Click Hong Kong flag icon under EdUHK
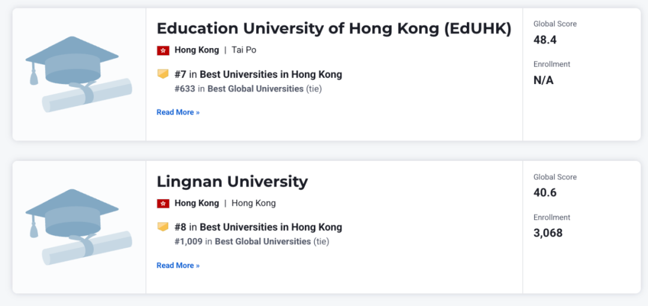 click(163, 50)
